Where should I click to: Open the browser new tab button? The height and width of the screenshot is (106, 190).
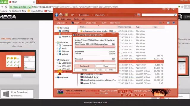[39, 2]
